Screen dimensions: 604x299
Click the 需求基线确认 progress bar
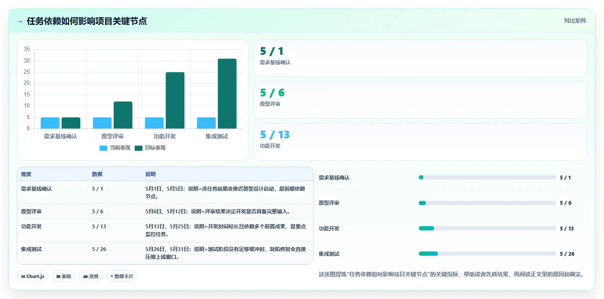point(487,177)
